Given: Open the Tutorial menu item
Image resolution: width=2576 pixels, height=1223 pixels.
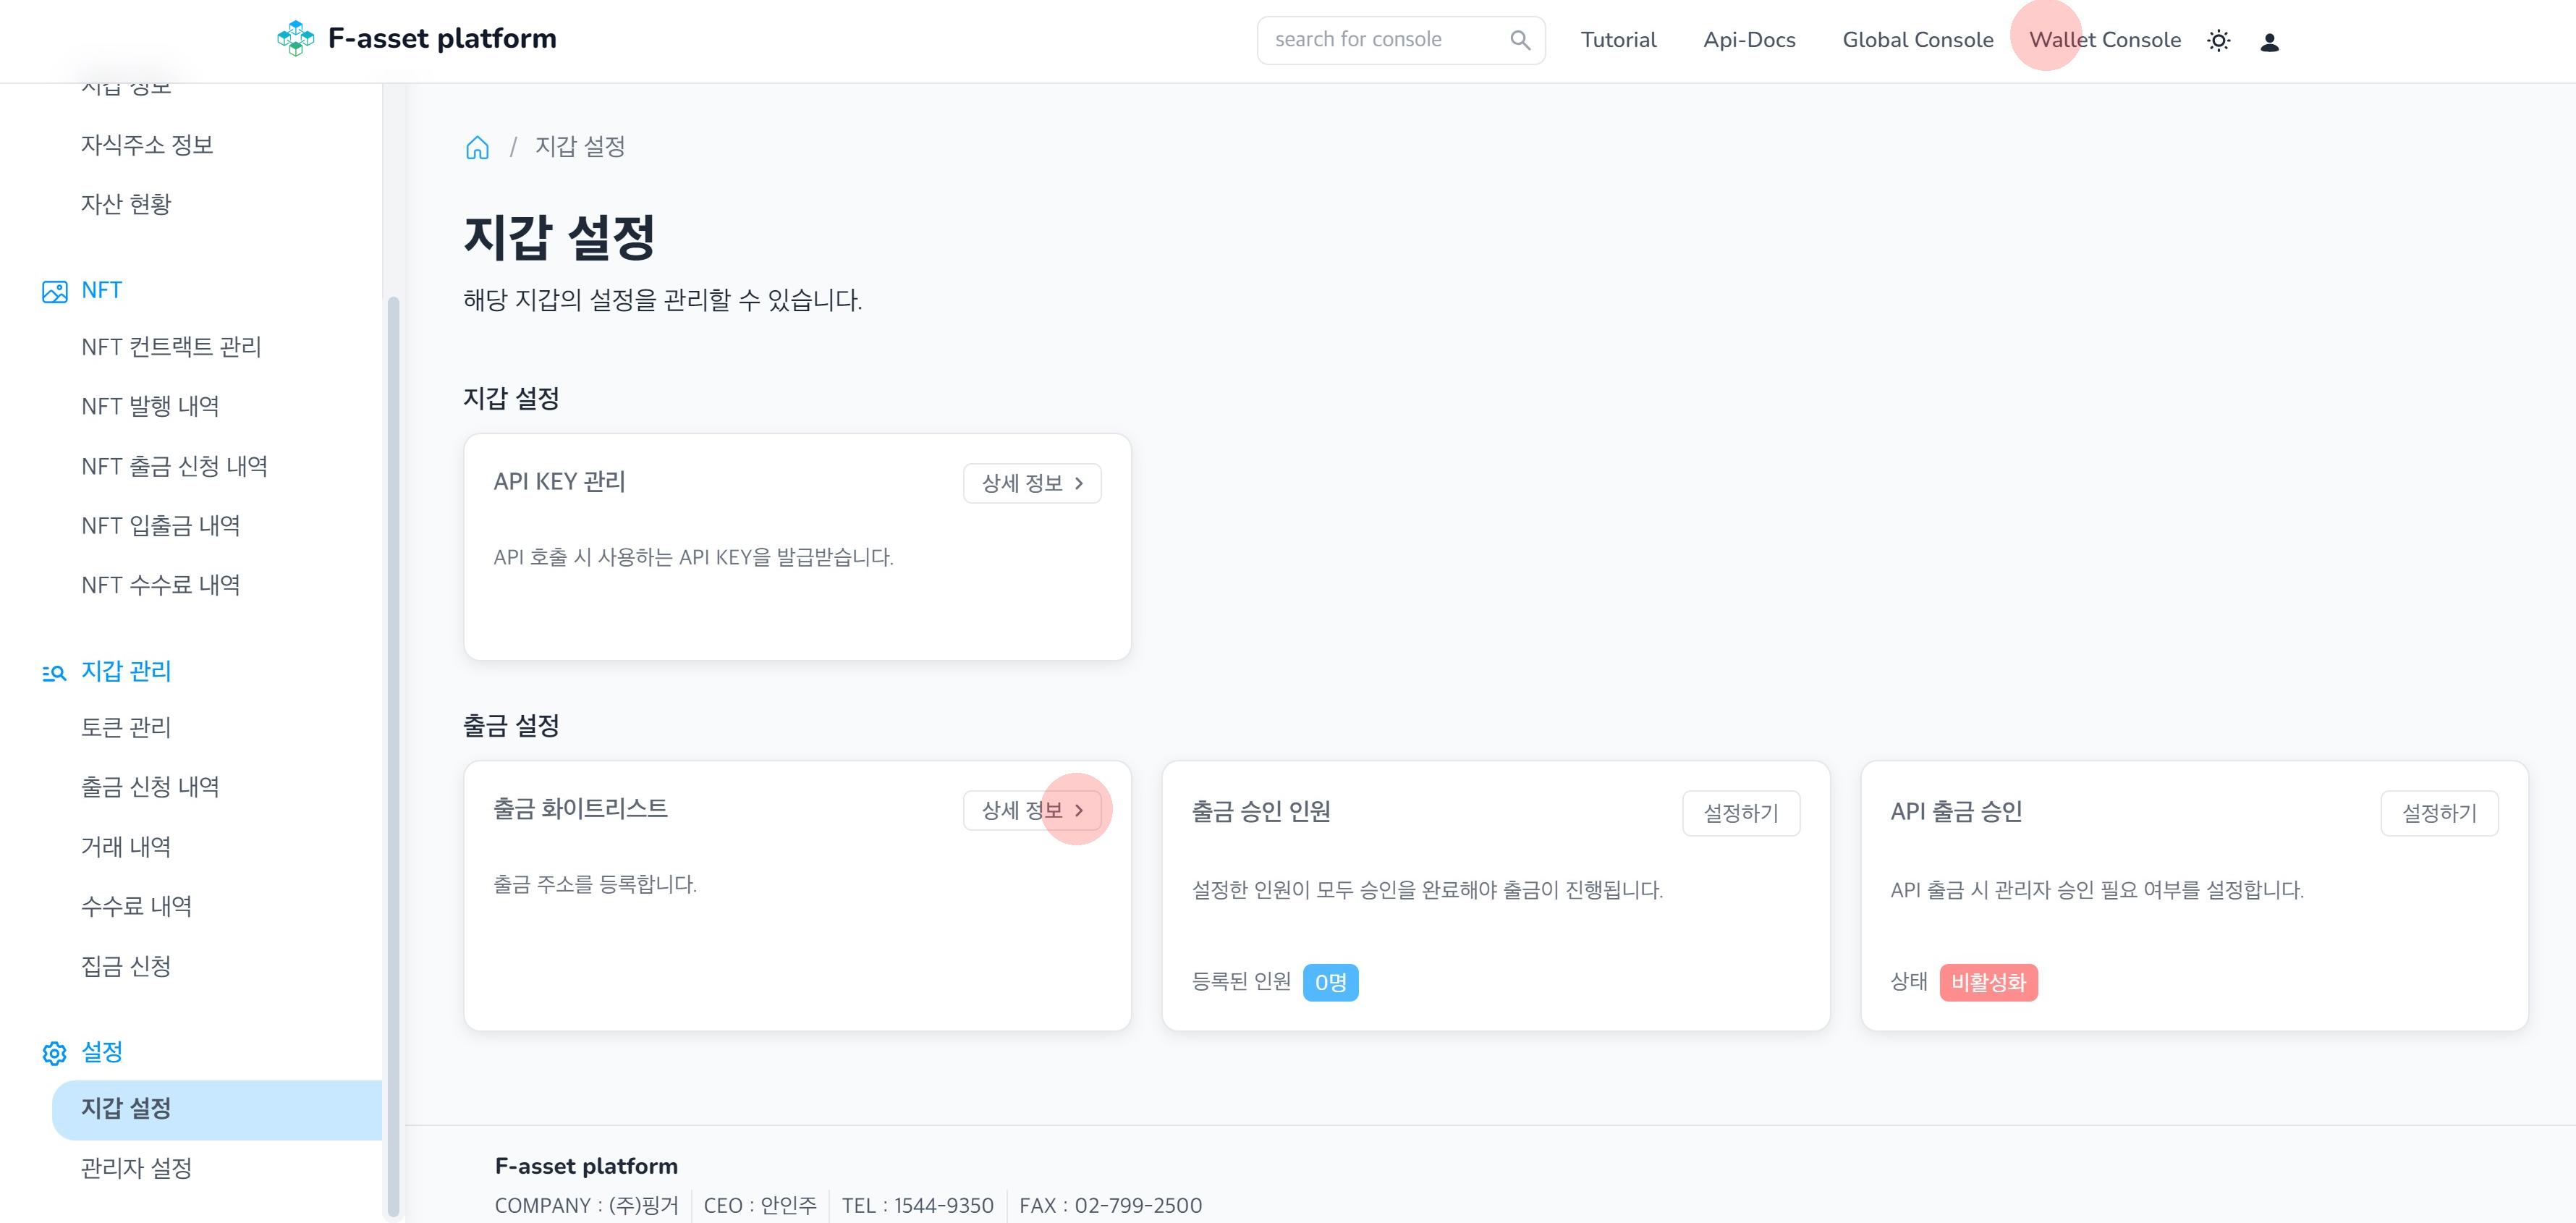Looking at the screenshot, I should point(1617,40).
